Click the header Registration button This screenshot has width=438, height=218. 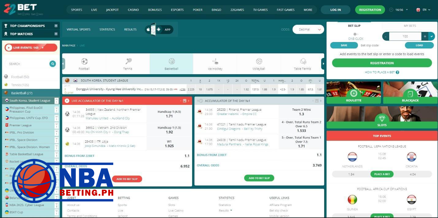tap(370, 10)
